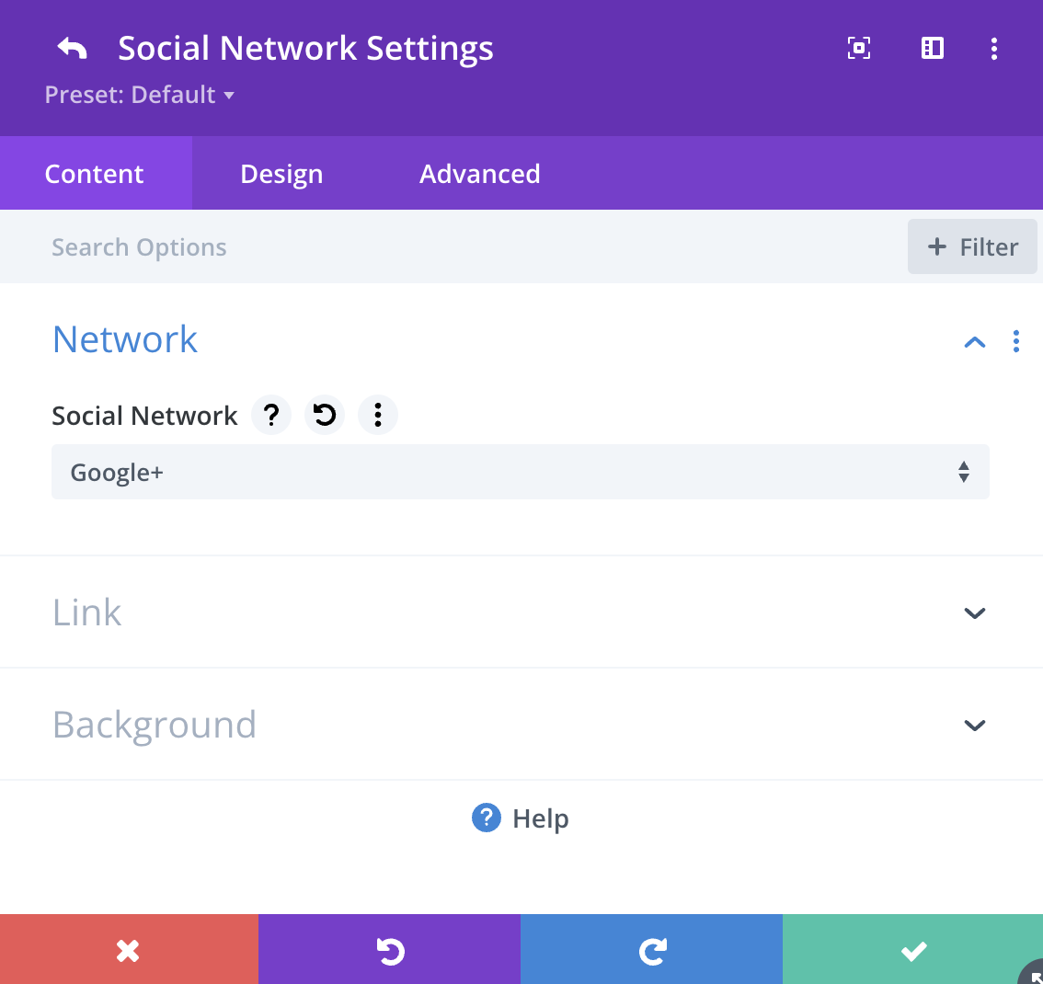The height and width of the screenshot is (984, 1043).
Task: Click Social Network help question mark icon
Action: 271,415
